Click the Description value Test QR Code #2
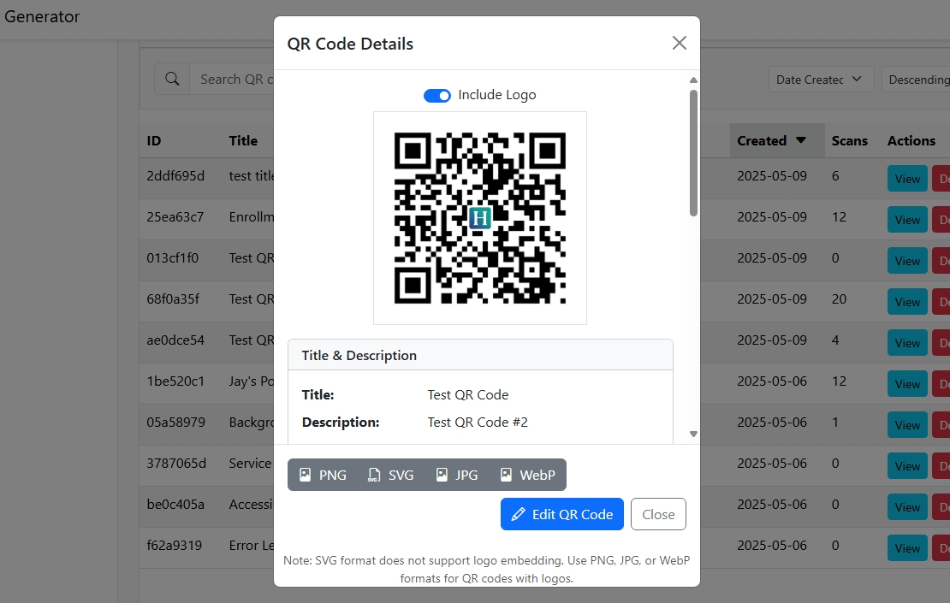 pyautogui.click(x=478, y=422)
